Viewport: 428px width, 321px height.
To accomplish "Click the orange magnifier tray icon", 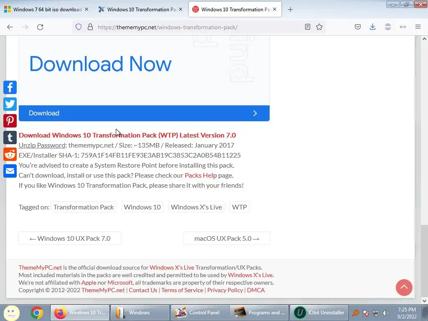I will [356, 313].
